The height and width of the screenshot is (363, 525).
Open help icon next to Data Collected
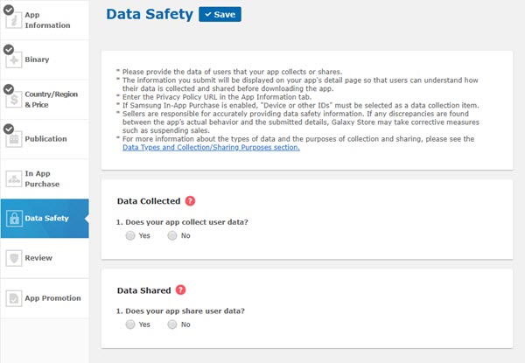coord(190,201)
